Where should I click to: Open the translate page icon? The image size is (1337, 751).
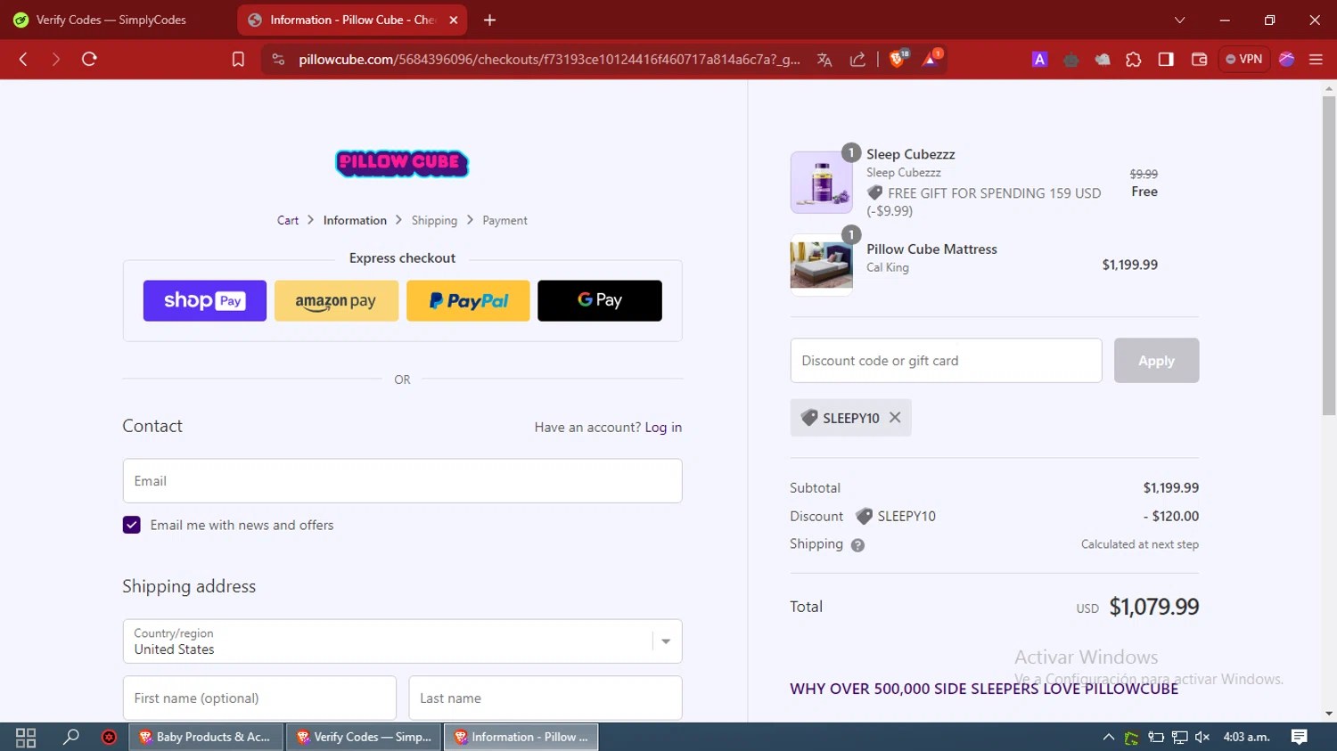[x=824, y=60]
